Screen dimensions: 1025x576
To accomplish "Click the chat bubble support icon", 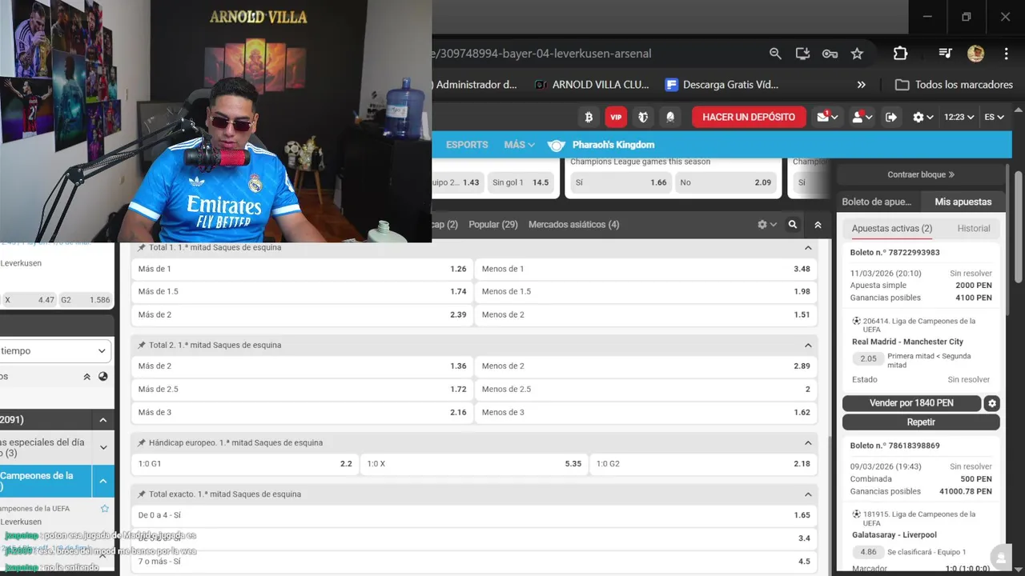I will [1000, 557].
